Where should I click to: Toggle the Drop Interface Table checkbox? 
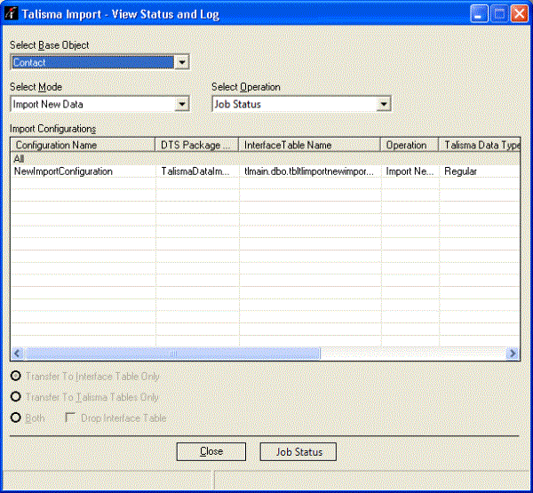click(70, 417)
